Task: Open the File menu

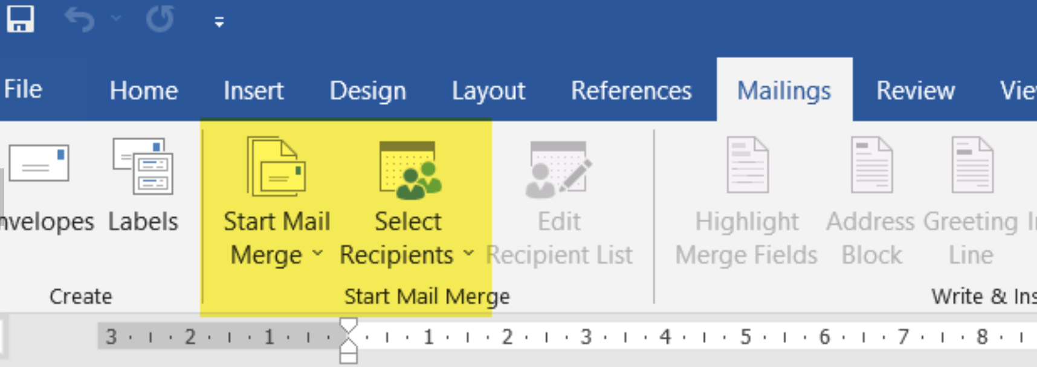Action: point(23,90)
